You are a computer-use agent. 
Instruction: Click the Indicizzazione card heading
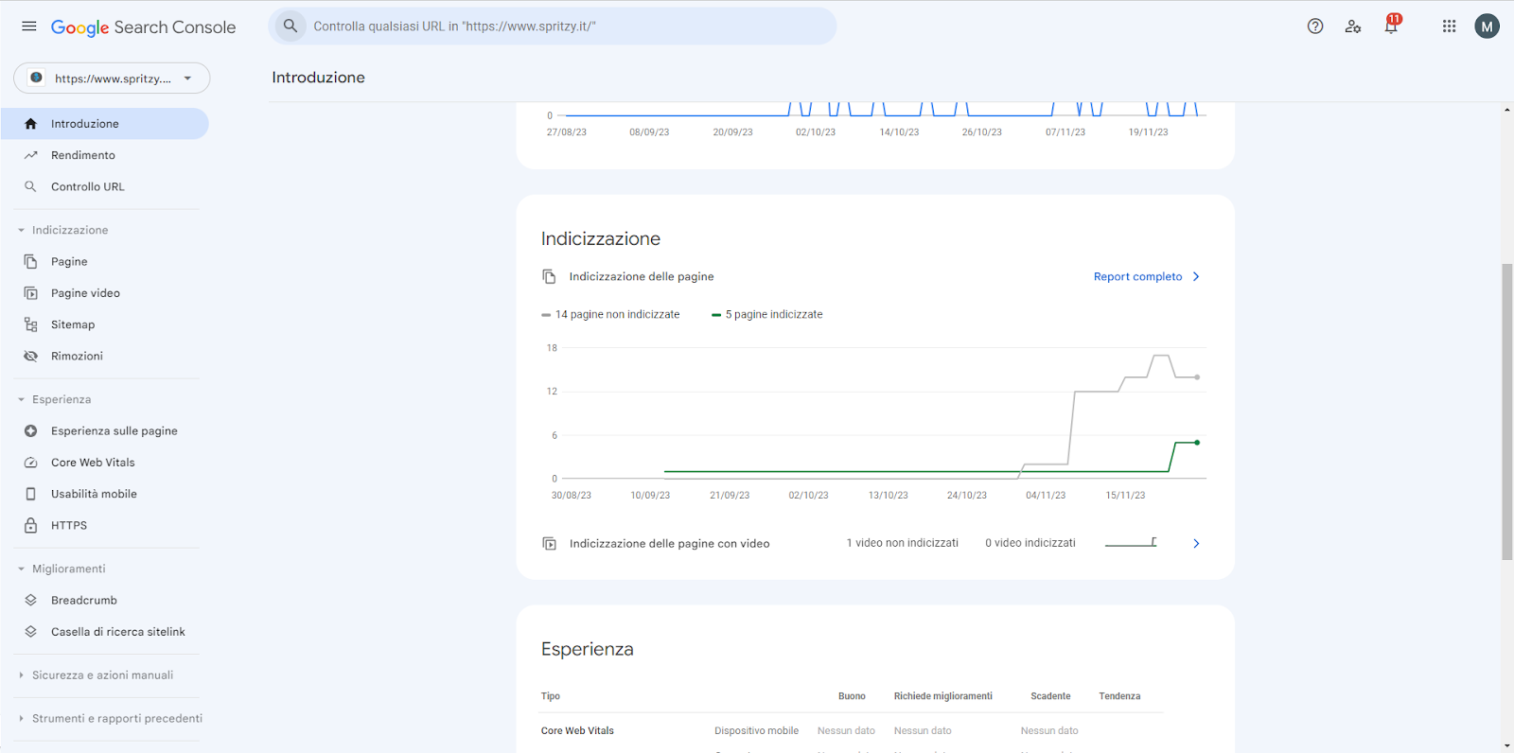point(601,239)
